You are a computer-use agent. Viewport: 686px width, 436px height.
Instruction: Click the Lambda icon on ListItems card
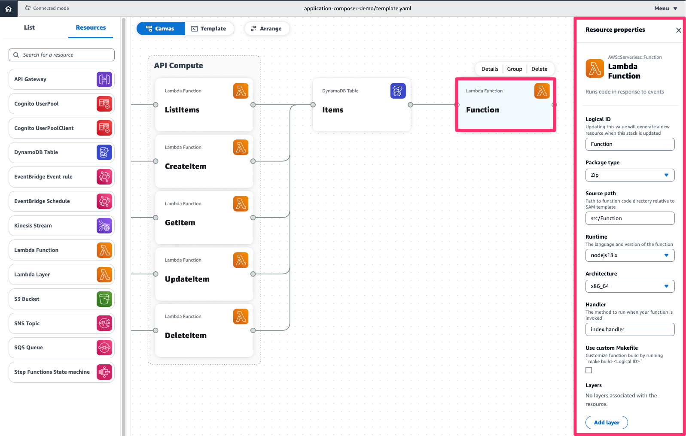pyautogui.click(x=241, y=91)
